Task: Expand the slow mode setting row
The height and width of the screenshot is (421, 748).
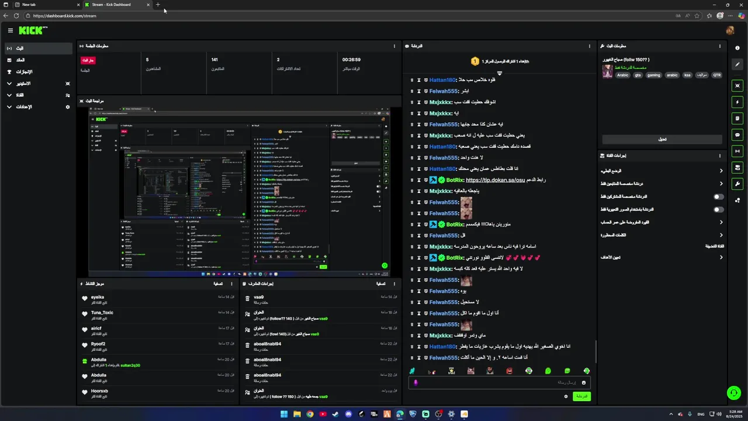Action: pos(662,171)
